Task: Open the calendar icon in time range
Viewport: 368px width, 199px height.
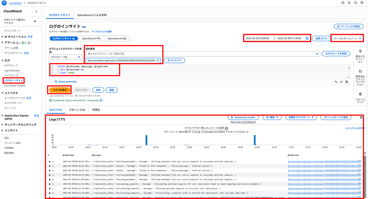Action: 307,39
